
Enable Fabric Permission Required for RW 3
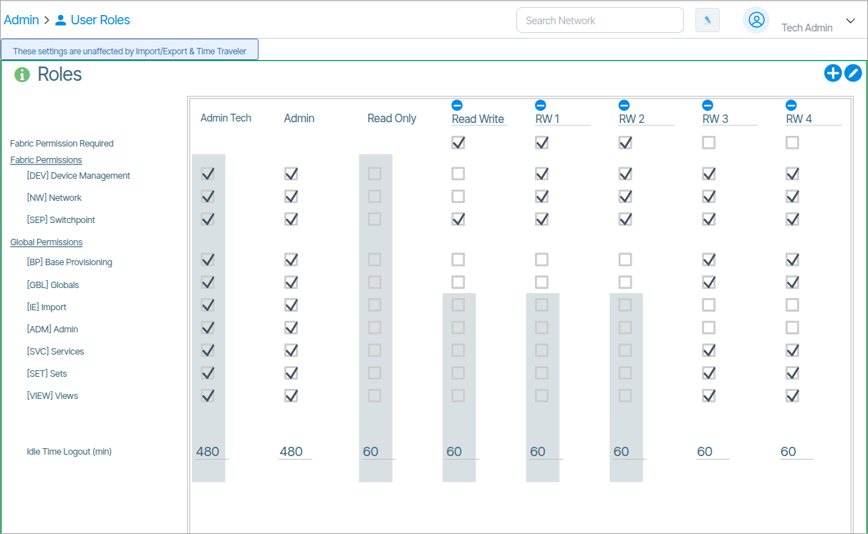click(708, 143)
